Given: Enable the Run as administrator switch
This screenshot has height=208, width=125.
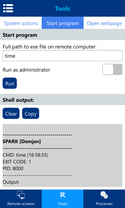Looking at the screenshot, I should [x=113, y=69].
